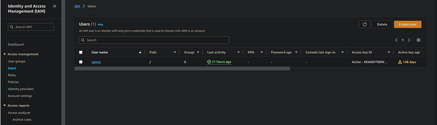
Task: Click the chevron between IAM and Users in the breadcrumb
Action: tap(84, 6)
